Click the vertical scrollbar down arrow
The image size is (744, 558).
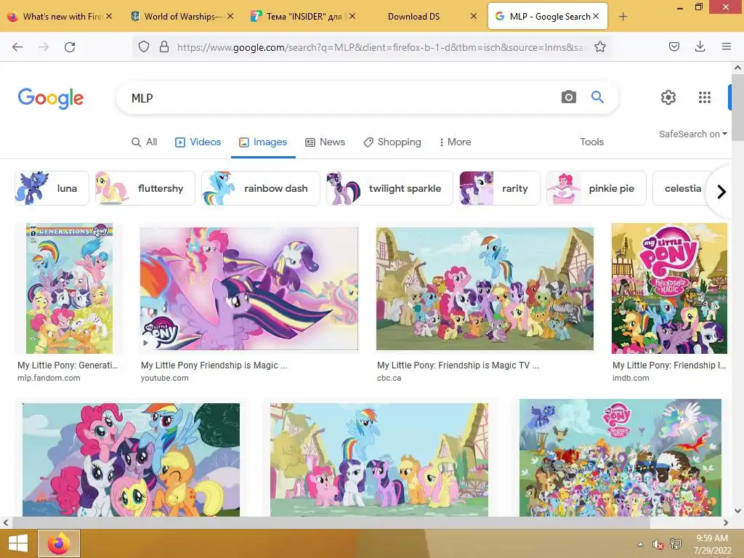point(737,511)
